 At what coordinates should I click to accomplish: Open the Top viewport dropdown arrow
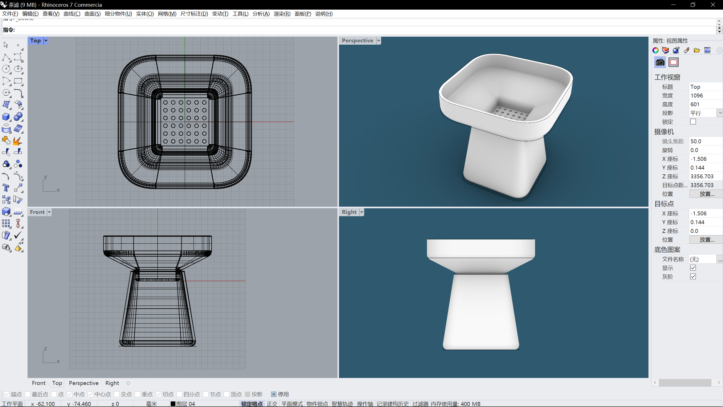[46, 41]
